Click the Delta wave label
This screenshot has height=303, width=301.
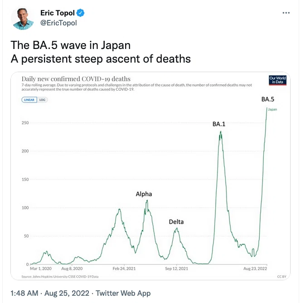176,222
